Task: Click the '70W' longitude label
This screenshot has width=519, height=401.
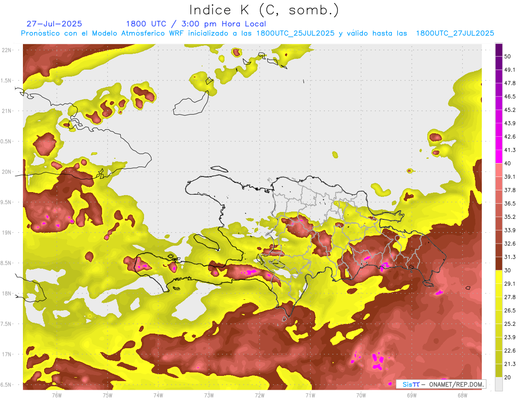Action: (361, 395)
